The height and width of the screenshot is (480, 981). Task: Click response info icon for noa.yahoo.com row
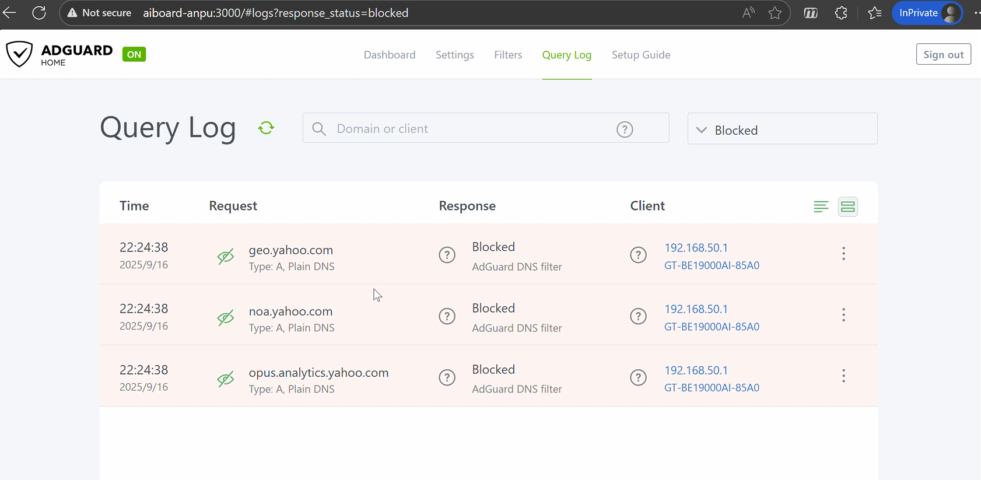click(447, 316)
